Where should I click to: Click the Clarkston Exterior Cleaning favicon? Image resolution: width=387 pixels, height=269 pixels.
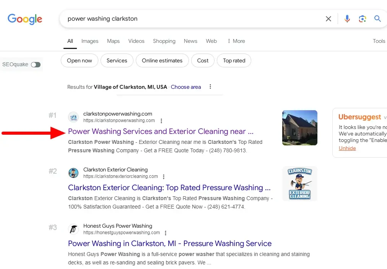pyautogui.click(x=73, y=173)
